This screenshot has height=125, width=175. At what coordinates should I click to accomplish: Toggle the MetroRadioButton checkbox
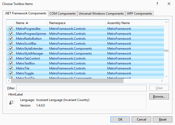[11, 38]
